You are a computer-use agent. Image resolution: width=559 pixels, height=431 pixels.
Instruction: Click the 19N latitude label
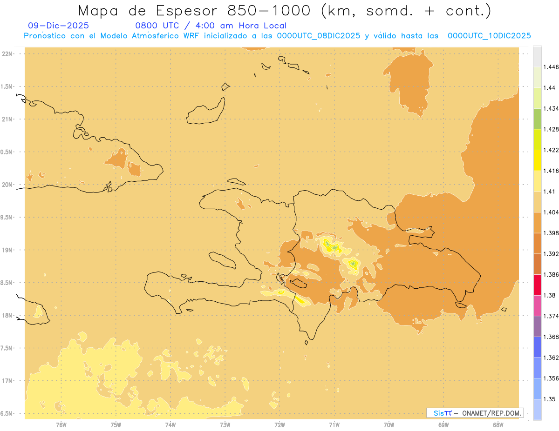pos(7,250)
